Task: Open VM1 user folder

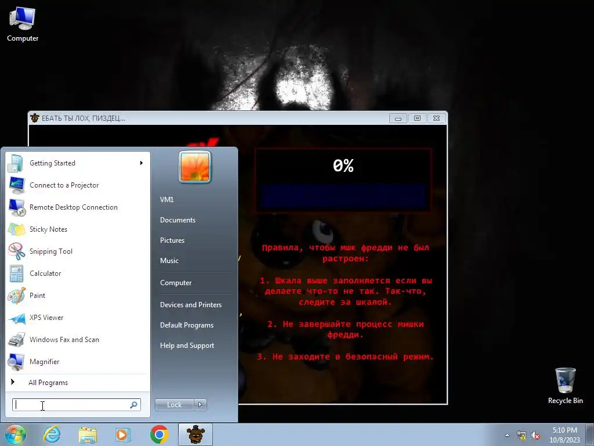Action: (x=166, y=200)
